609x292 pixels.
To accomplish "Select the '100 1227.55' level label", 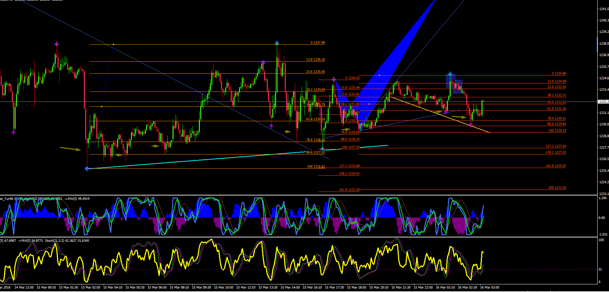I will click(x=351, y=147).
